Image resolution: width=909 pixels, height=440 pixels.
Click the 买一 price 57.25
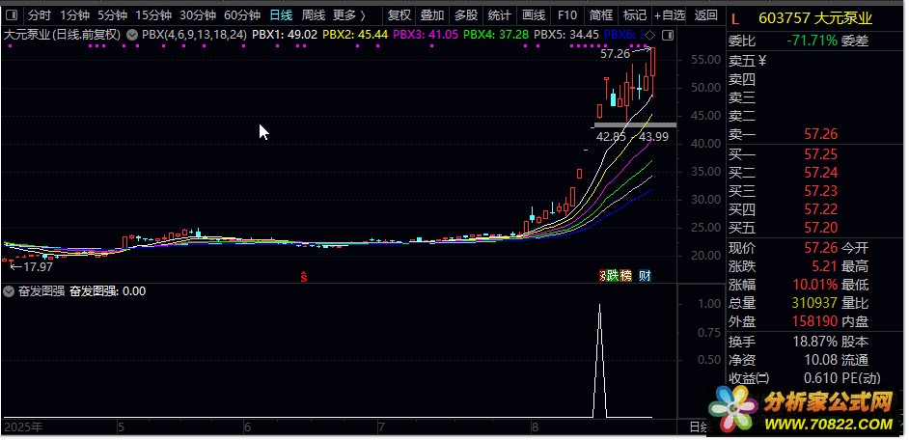point(821,154)
